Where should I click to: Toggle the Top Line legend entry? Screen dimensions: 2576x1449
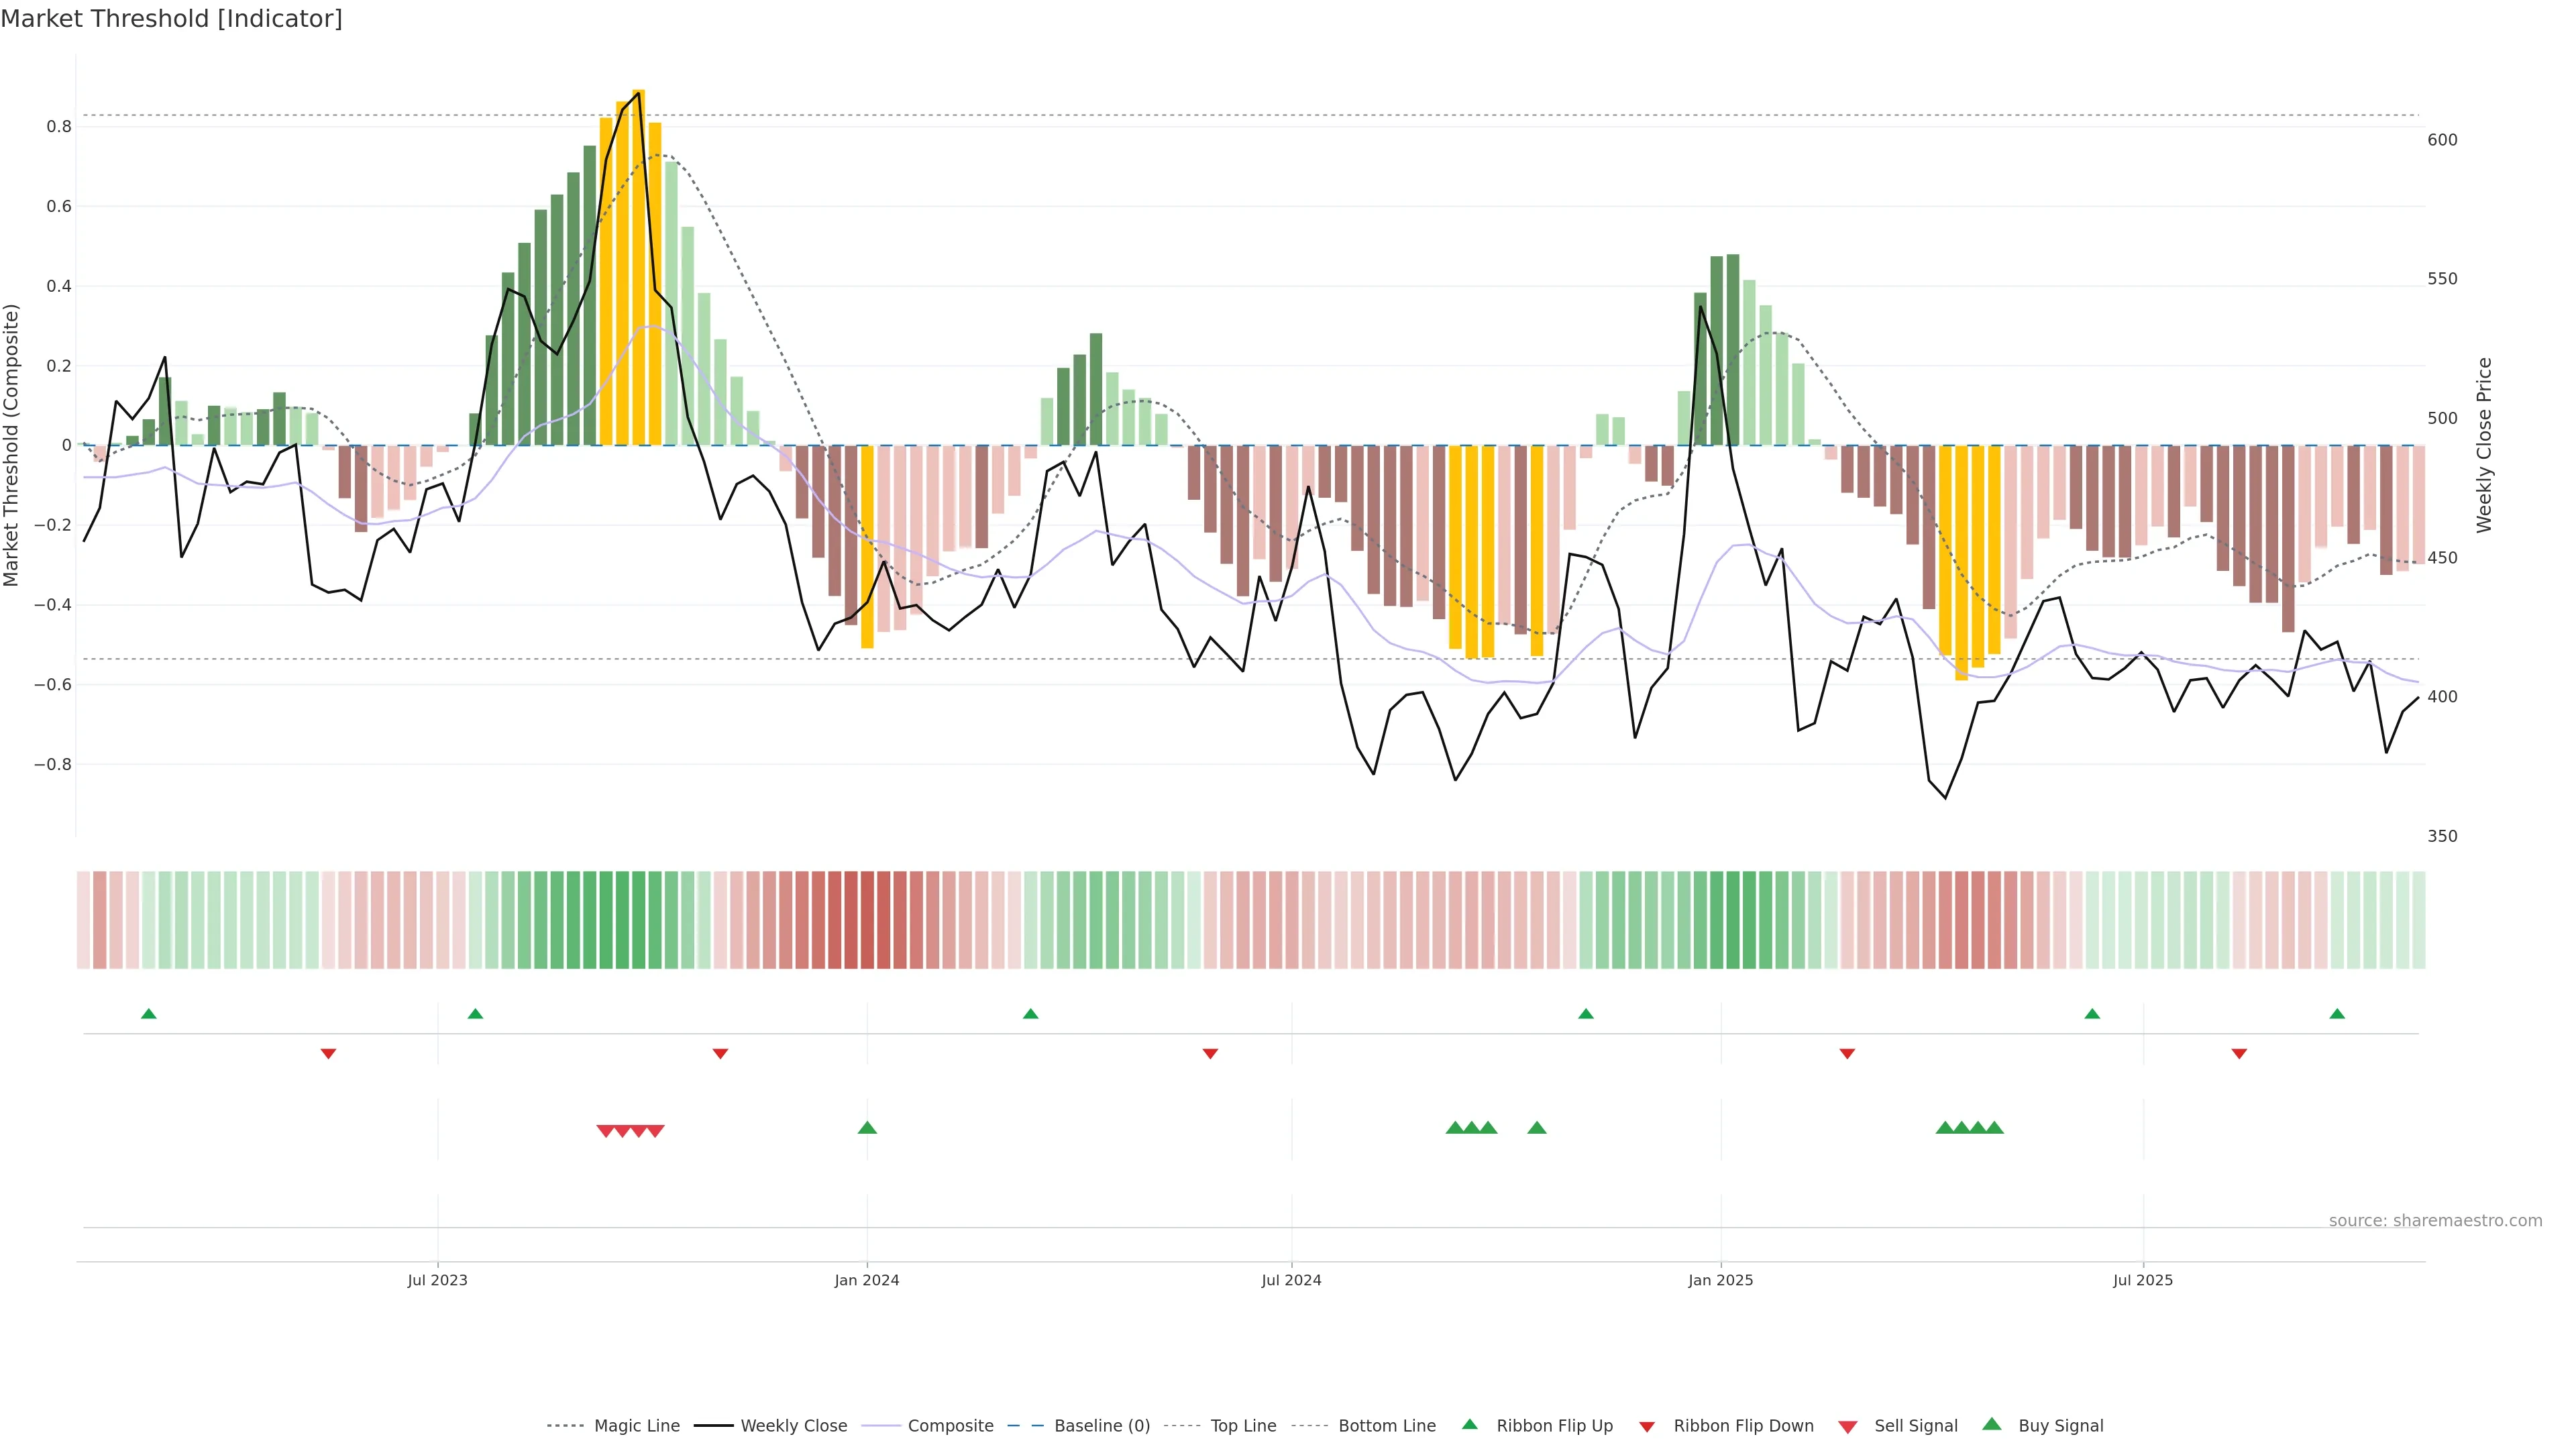pyautogui.click(x=1243, y=1426)
